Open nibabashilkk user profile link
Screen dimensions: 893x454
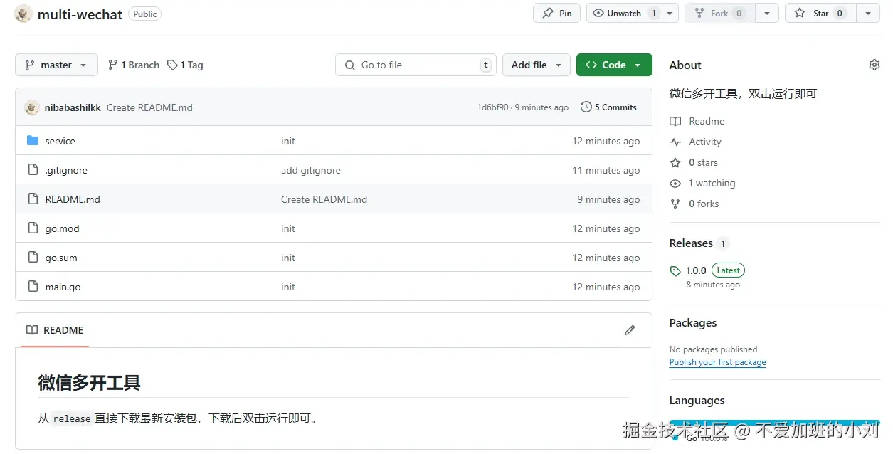point(73,107)
